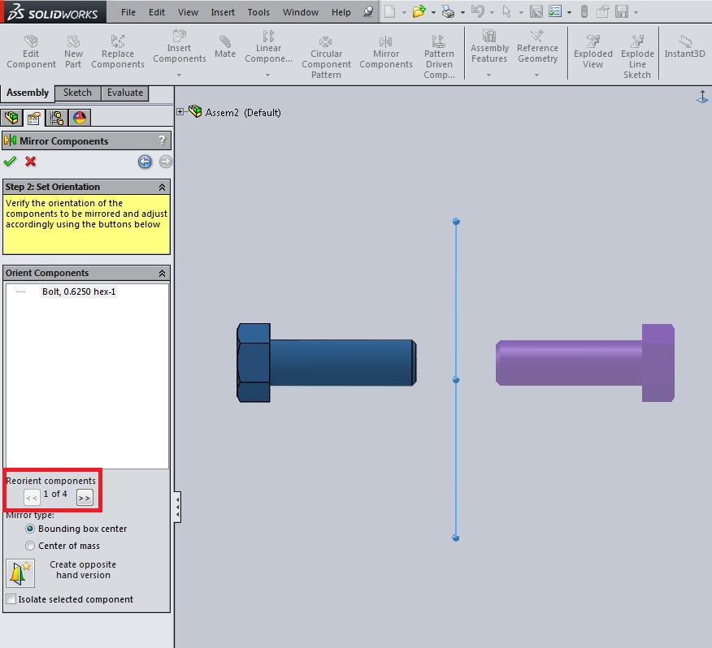712x648 pixels.
Task: Cancel mirror with red X
Action: coord(30,161)
